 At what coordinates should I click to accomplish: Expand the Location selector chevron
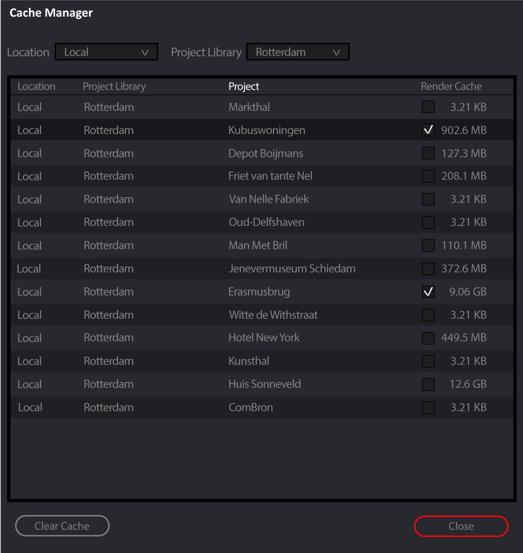[x=146, y=52]
